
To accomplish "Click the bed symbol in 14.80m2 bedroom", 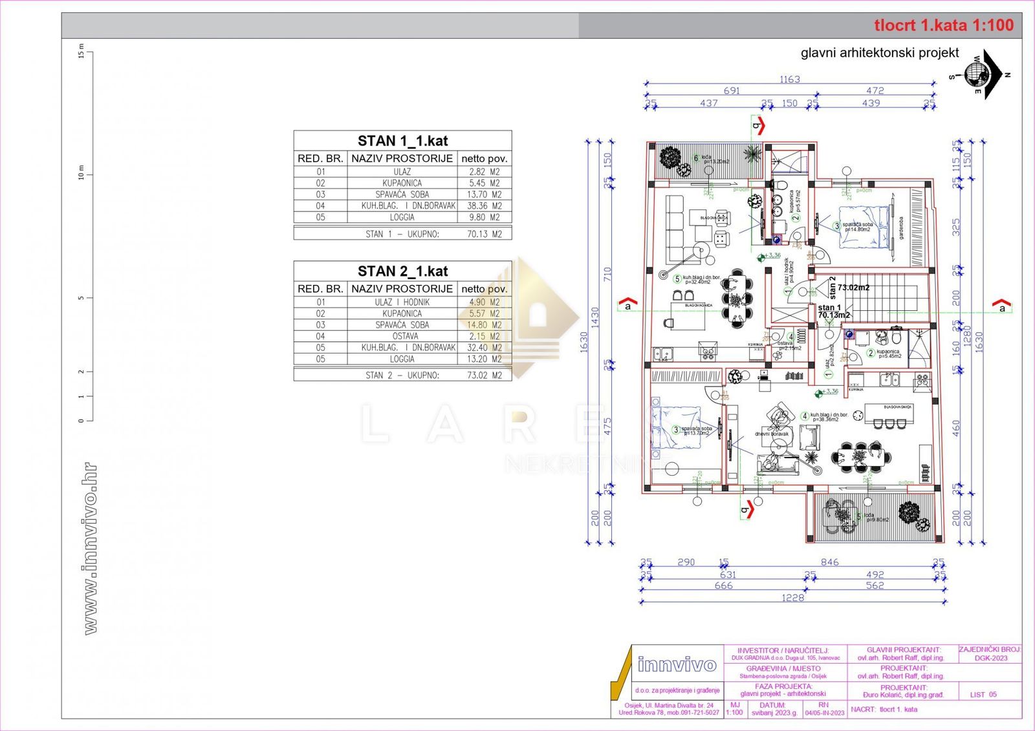I will [864, 227].
